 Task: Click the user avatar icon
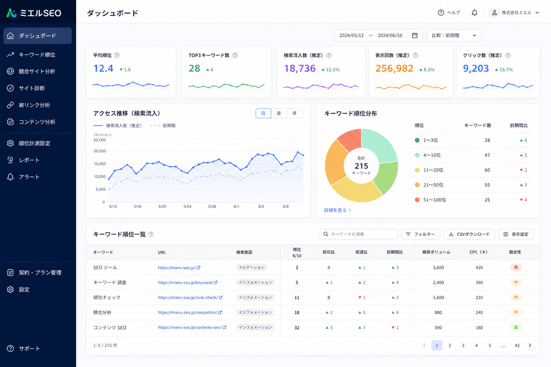[x=494, y=13]
